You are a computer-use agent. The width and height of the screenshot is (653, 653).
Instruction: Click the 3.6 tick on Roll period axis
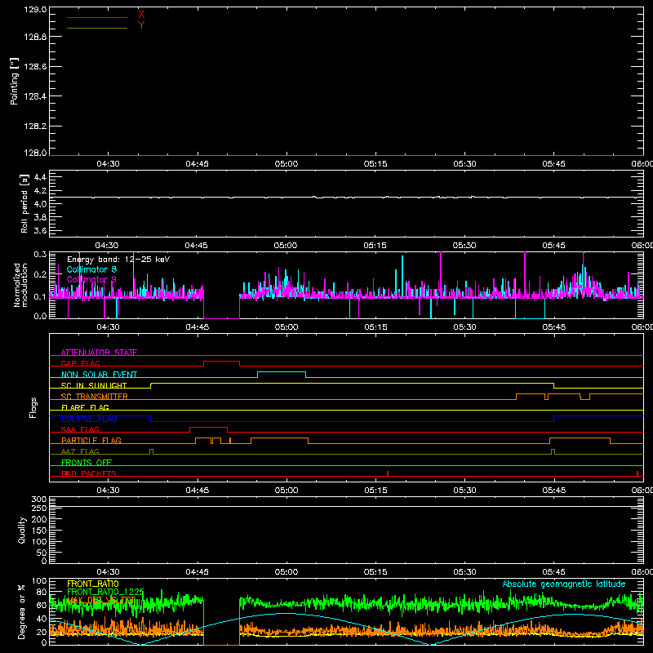click(40, 230)
